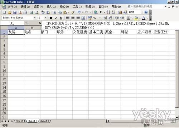The image size is (179, 128).
Task: Open Excel Help question mark icon
Action: point(146,12)
